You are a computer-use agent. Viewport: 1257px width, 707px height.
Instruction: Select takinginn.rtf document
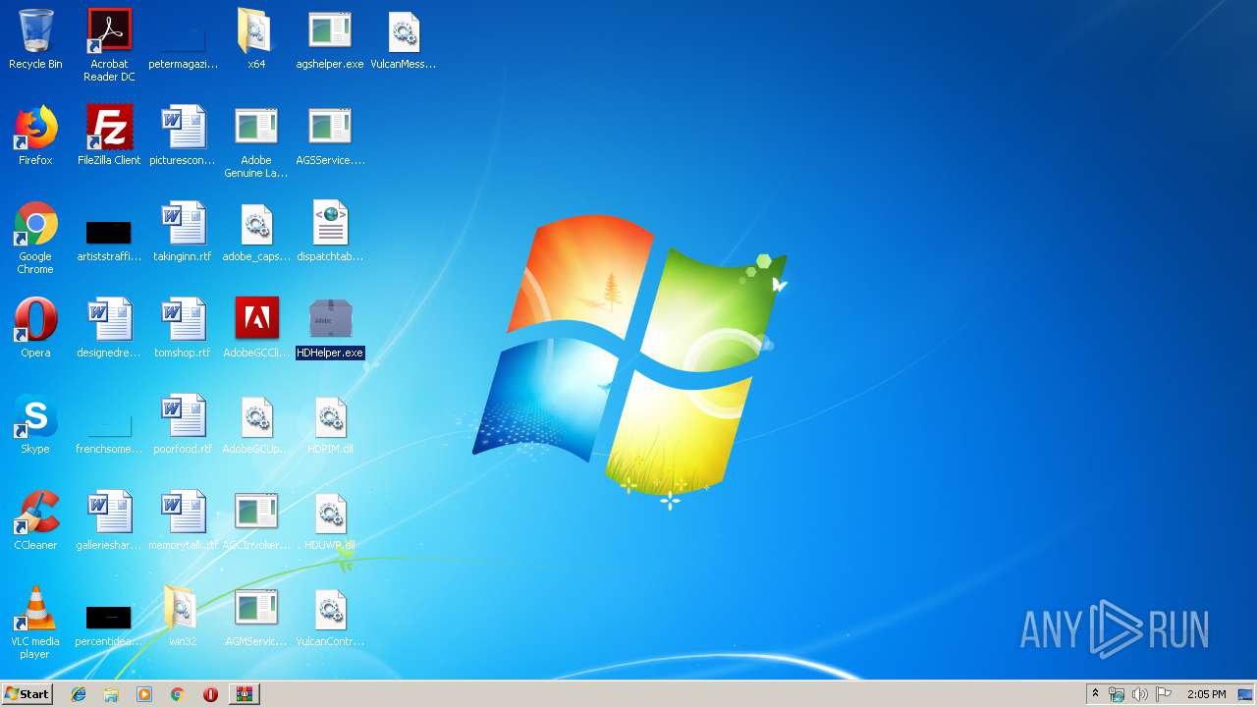(183, 234)
